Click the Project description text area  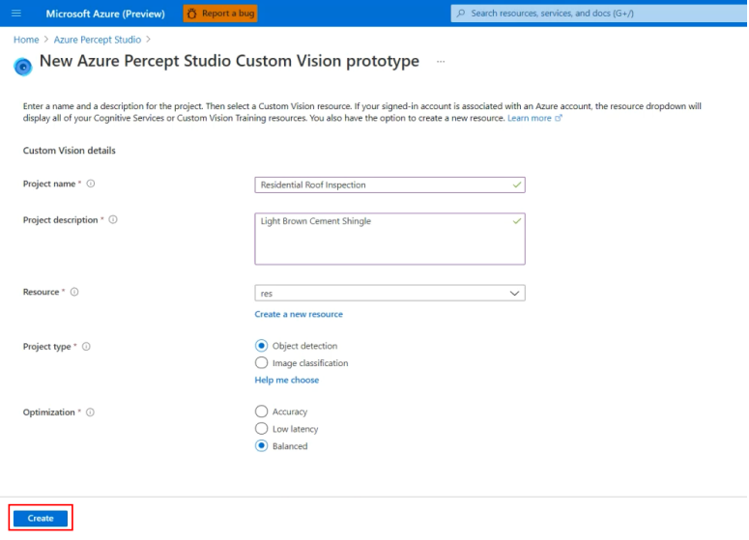click(389, 239)
